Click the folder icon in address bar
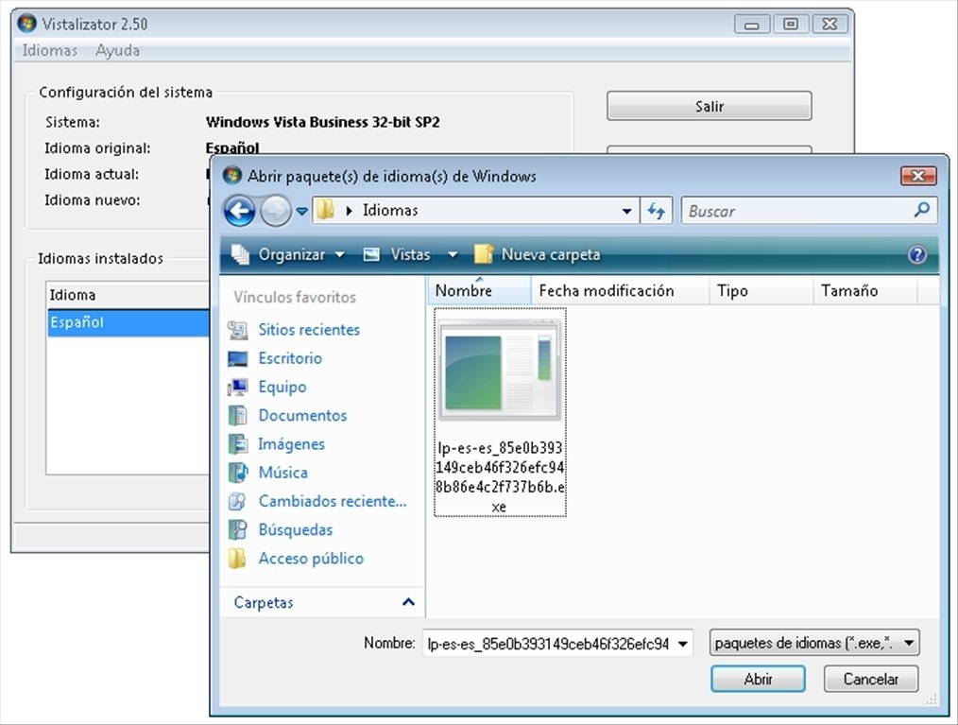The height and width of the screenshot is (725, 958). (x=326, y=210)
